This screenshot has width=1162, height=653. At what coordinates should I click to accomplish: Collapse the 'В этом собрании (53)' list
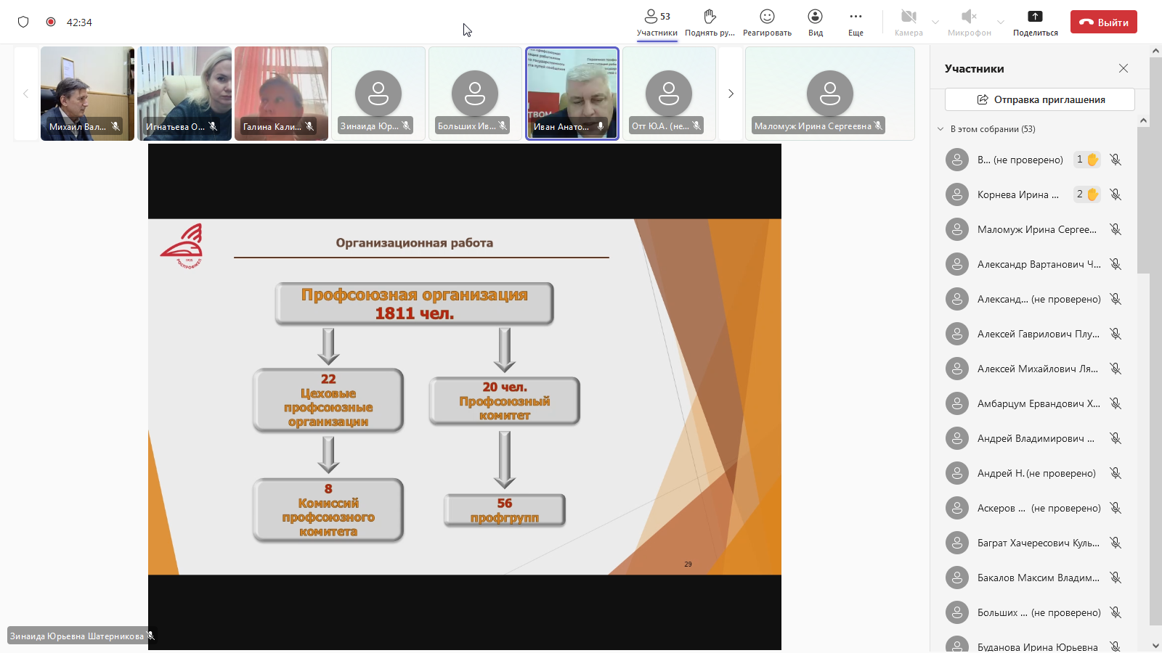(940, 129)
